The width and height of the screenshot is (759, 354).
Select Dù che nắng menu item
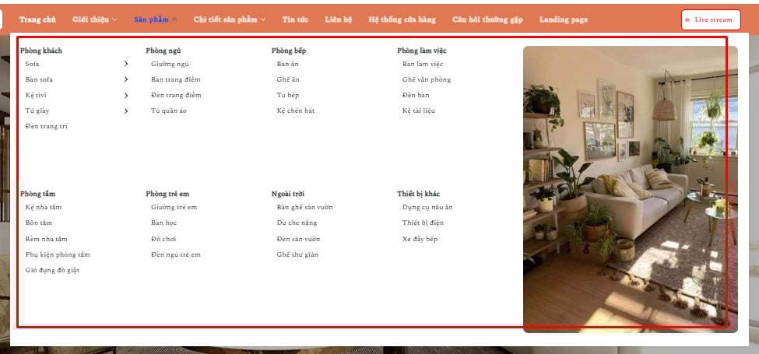(x=297, y=223)
